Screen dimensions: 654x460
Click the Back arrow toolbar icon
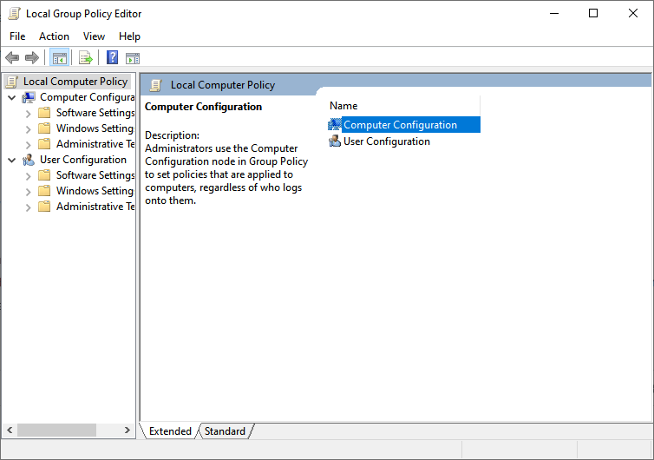point(12,57)
